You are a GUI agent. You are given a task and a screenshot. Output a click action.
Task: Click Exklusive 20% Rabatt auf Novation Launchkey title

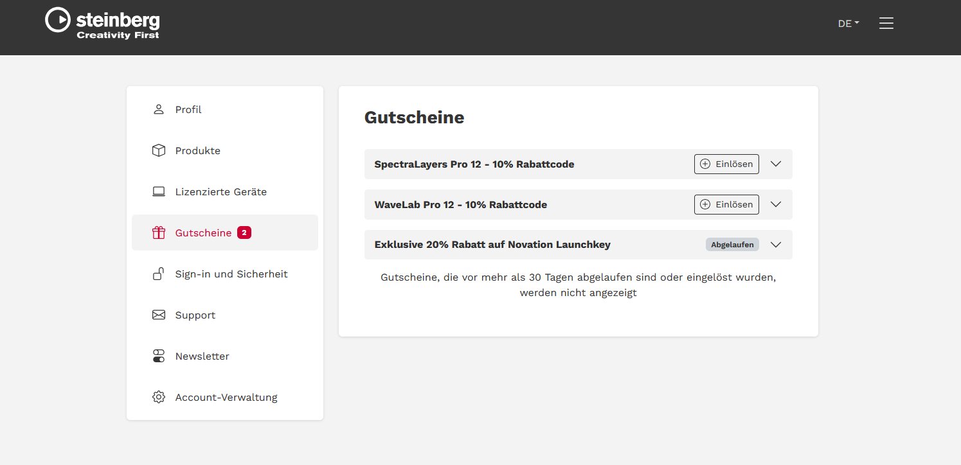pyautogui.click(x=492, y=245)
